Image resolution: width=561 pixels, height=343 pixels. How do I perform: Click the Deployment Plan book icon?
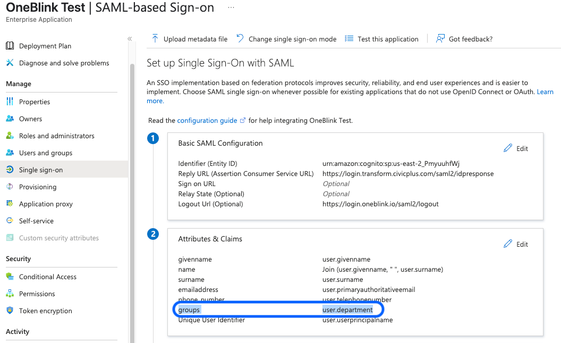10,46
